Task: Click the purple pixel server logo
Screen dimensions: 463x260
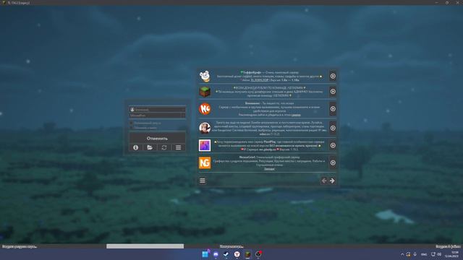Action: (x=205, y=145)
